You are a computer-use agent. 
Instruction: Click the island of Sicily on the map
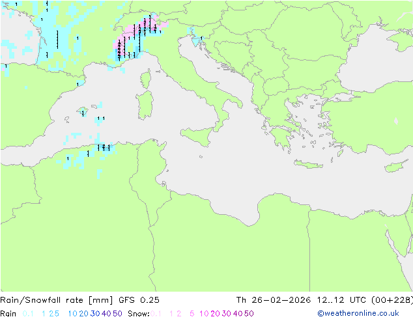click(x=198, y=136)
